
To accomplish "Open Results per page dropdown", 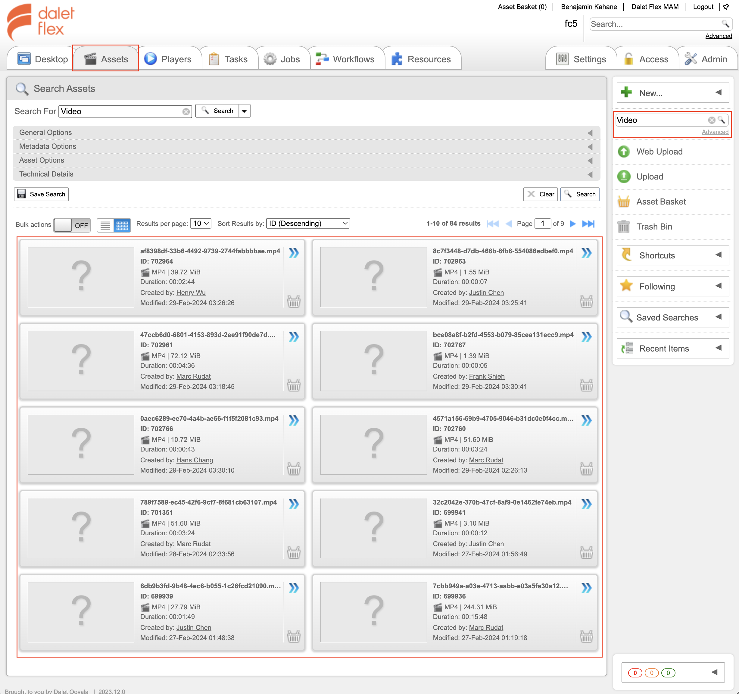I will point(200,223).
